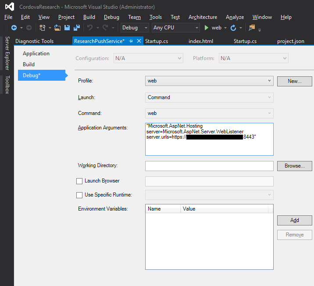Image resolution: width=314 pixels, height=286 pixels.
Task: Click the Browse... button for working directory
Action: 294,166
